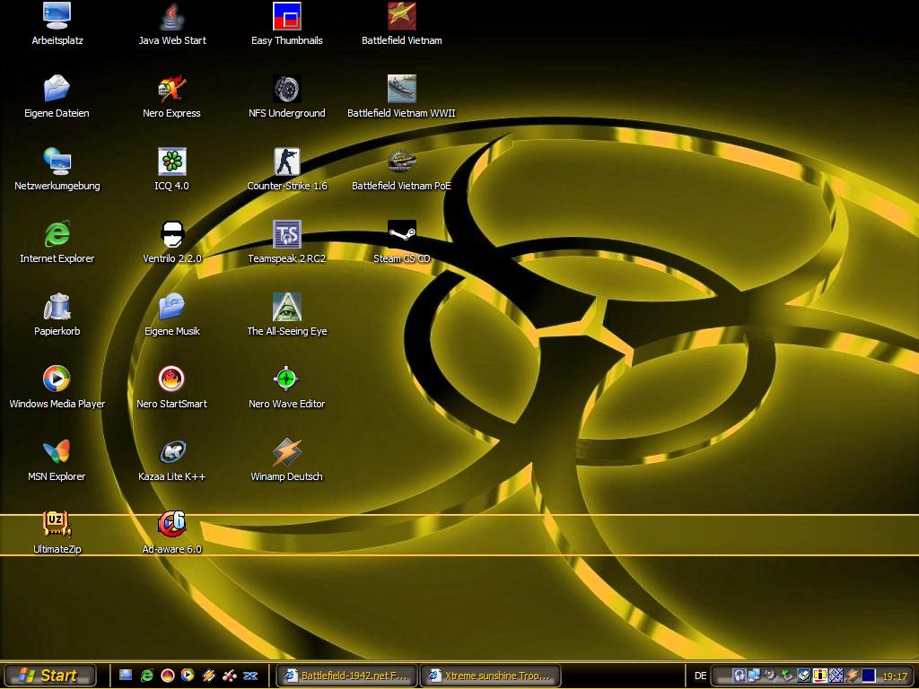Launch Winamp from the quick launch bar
Screen dimensions: 919x689
tap(208, 676)
